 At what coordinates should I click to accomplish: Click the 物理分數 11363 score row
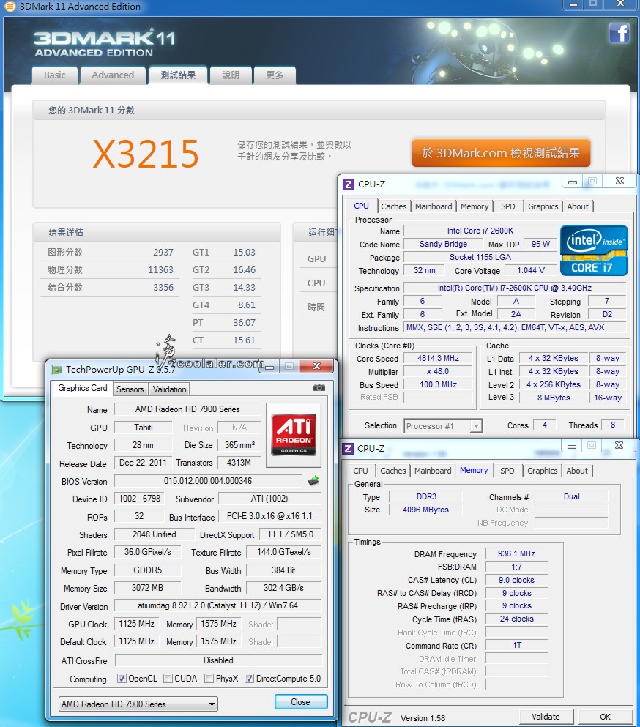coord(111,270)
